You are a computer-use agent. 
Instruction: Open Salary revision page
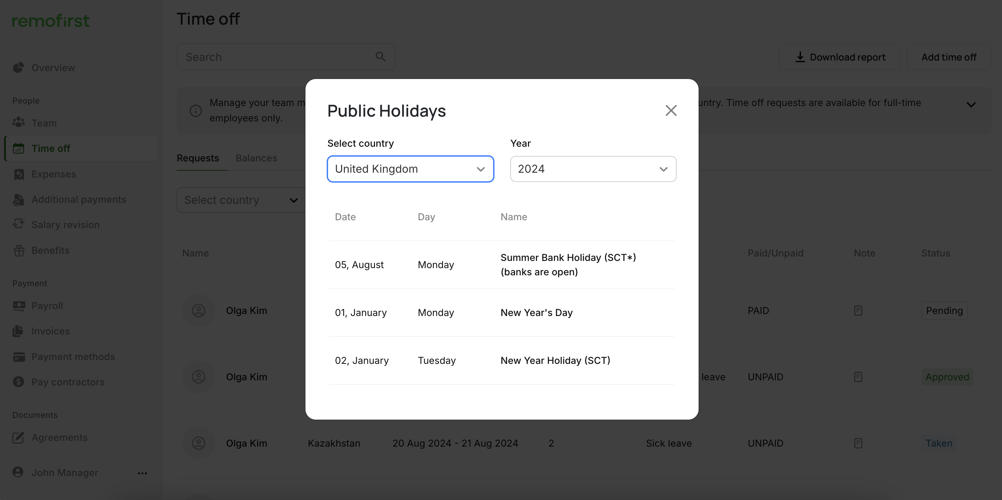(x=65, y=225)
